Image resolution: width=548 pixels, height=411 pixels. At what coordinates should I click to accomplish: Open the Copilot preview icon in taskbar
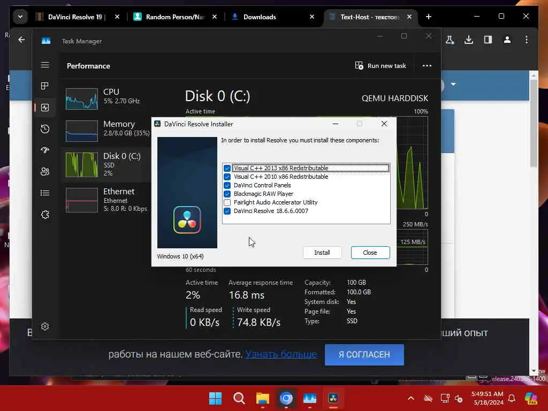coord(531,398)
